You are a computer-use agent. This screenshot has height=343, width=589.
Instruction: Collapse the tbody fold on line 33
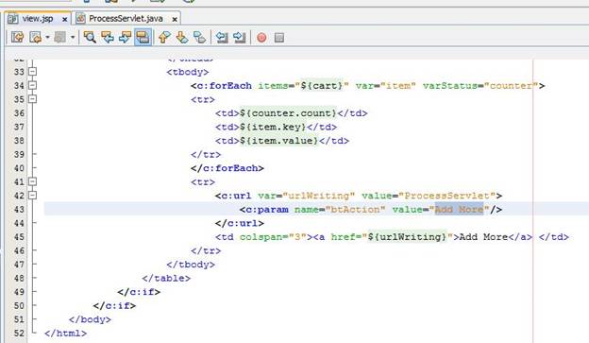click(x=33, y=72)
